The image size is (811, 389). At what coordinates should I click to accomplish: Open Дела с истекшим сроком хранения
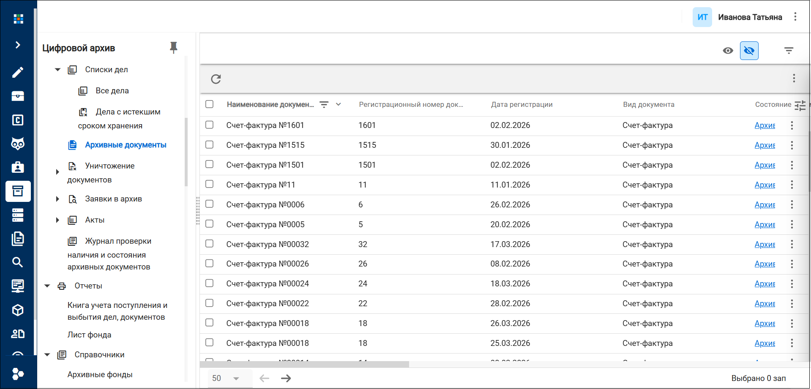(120, 119)
